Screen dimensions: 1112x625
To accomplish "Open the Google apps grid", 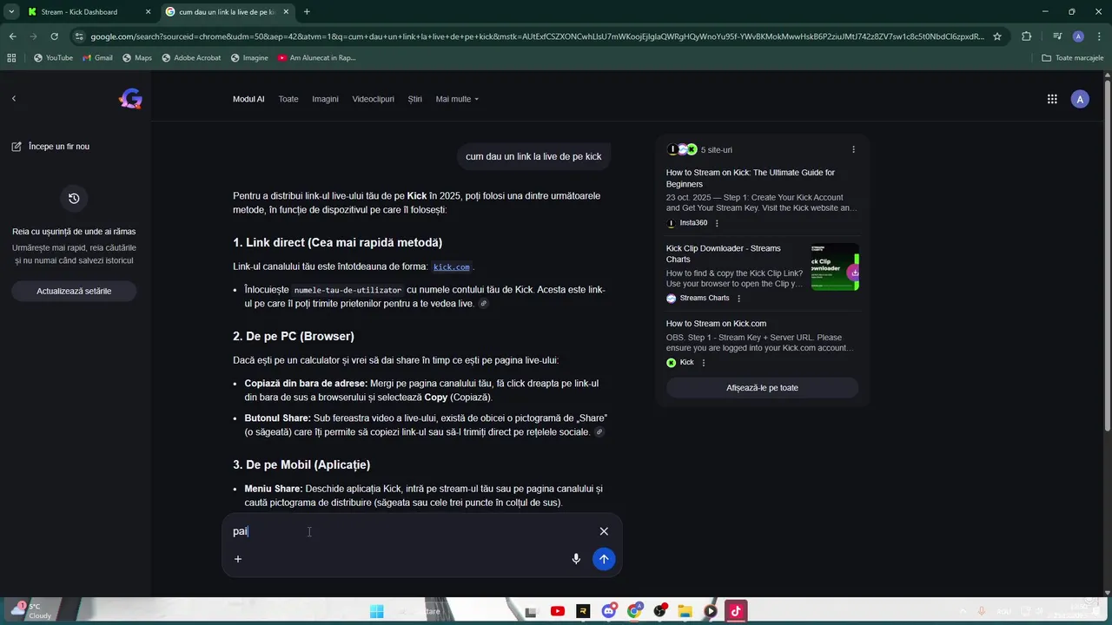I will (1052, 99).
